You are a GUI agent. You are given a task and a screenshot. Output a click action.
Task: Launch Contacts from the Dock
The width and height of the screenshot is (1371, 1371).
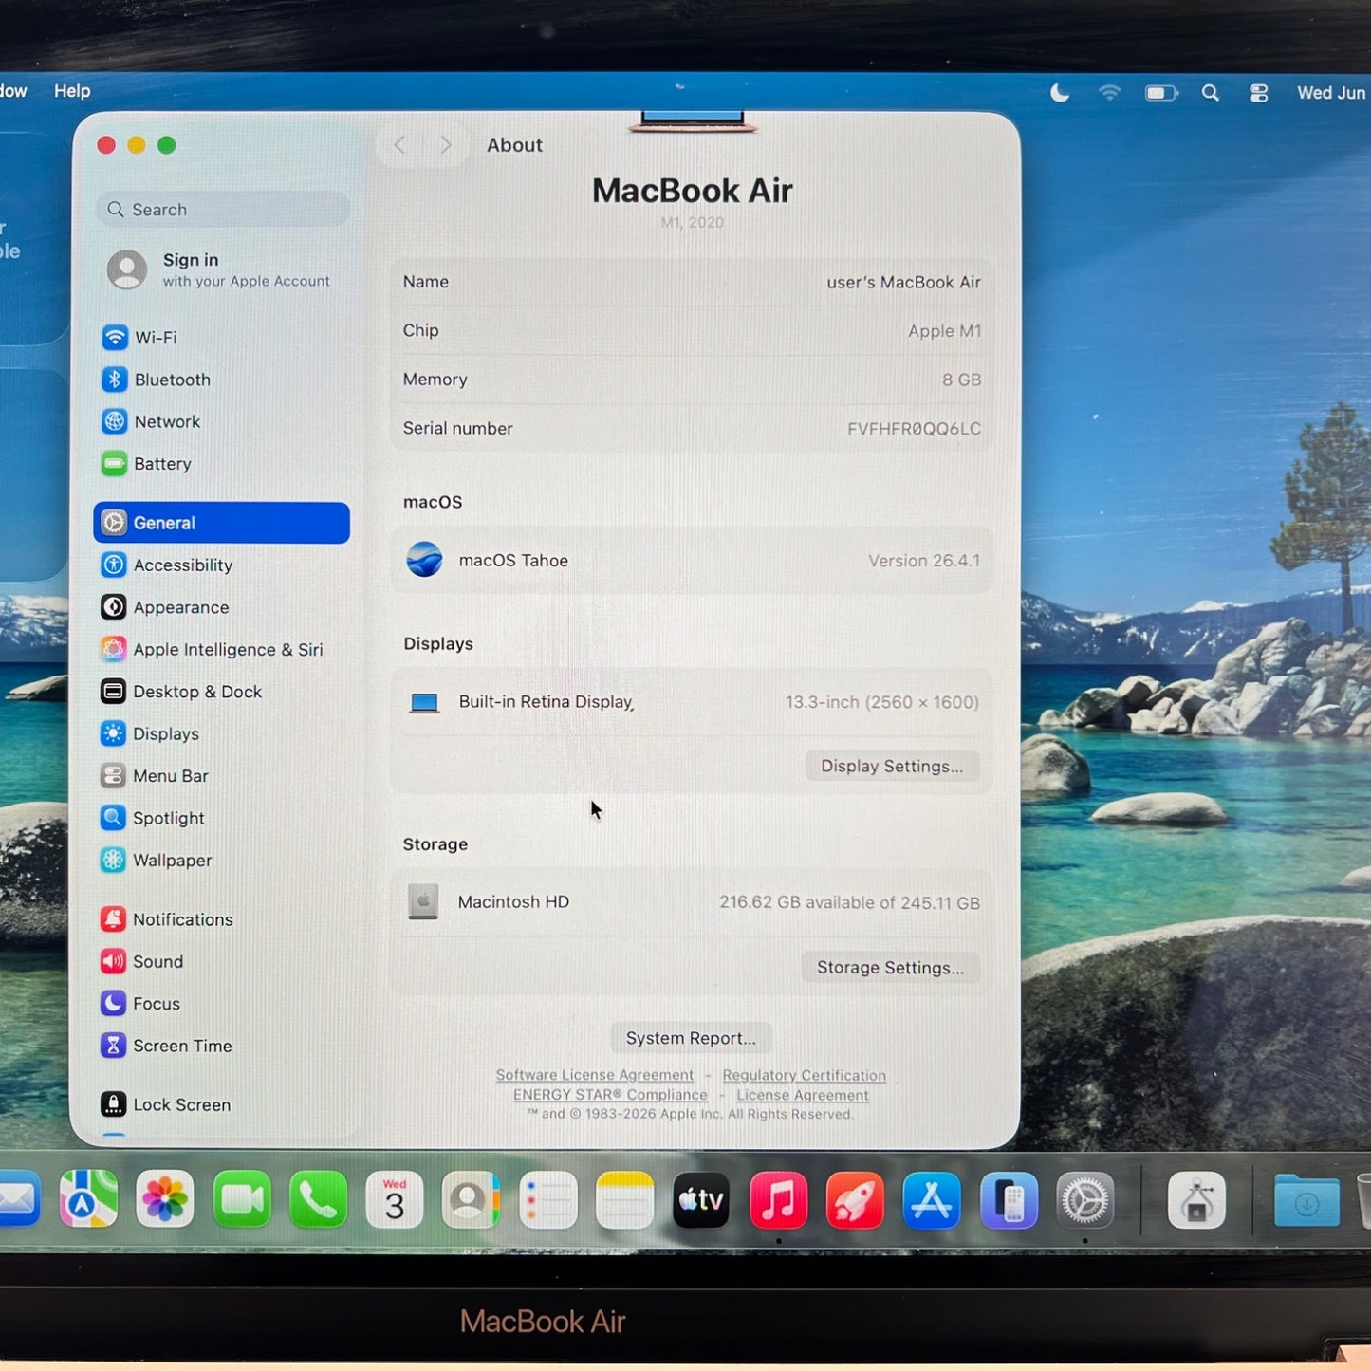click(471, 1199)
